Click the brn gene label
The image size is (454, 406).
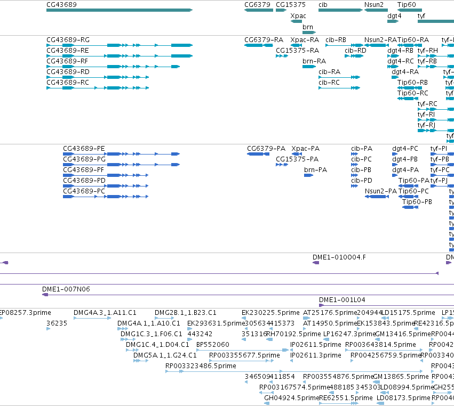point(307,27)
